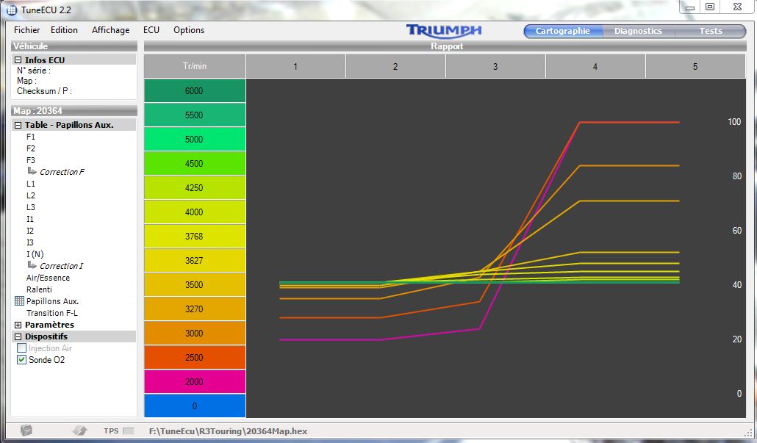Collapse the Table - Papillons Aux. section
Image resolution: width=757 pixels, height=443 pixels.
tap(18, 125)
